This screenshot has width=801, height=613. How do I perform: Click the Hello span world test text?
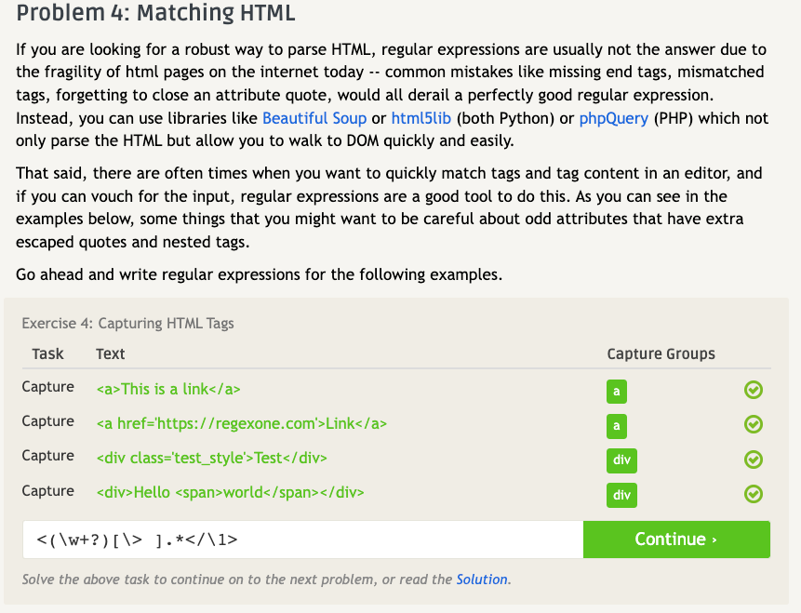[230, 492]
